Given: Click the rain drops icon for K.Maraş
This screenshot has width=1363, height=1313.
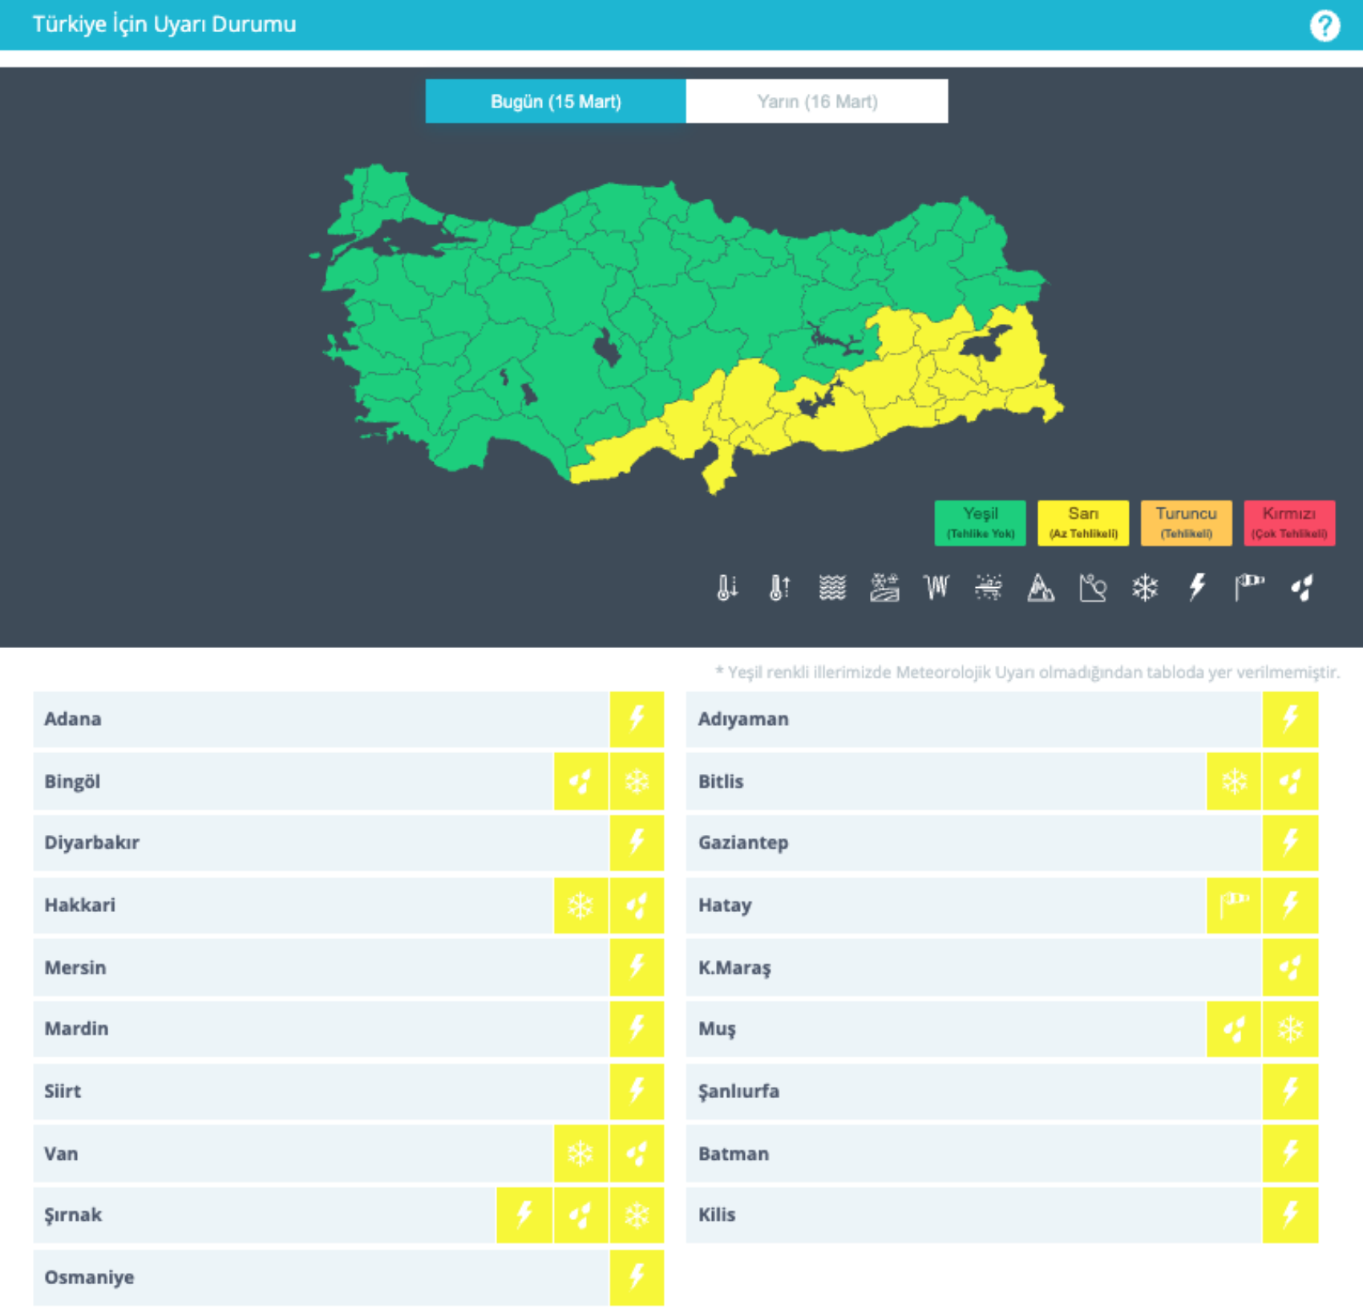Looking at the screenshot, I should coord(1290,967).
